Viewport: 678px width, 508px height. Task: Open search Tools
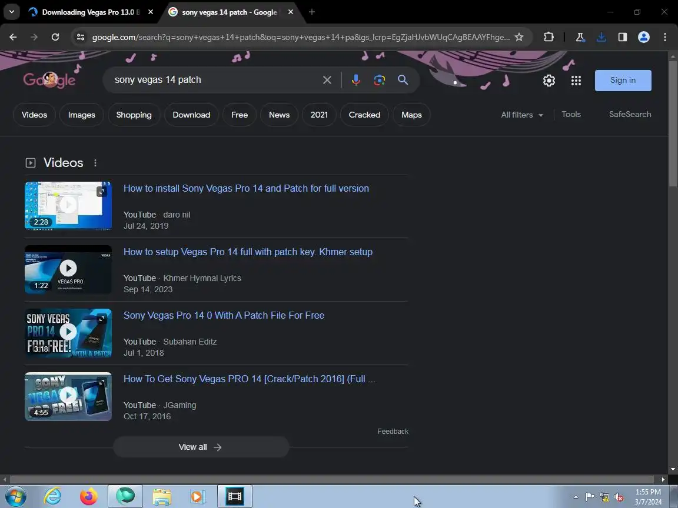tap(571, 115)
